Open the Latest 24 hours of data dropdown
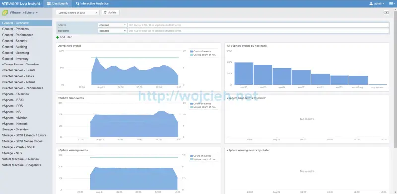397x194 pixels. tap(77, 13)
